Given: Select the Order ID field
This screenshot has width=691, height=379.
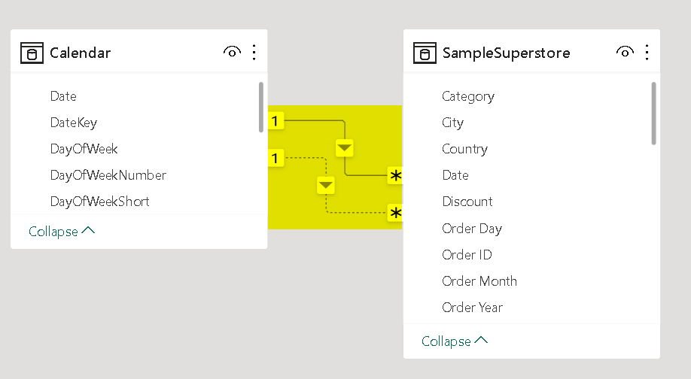Looking at the screenshot, I should [x=467, y=255].
